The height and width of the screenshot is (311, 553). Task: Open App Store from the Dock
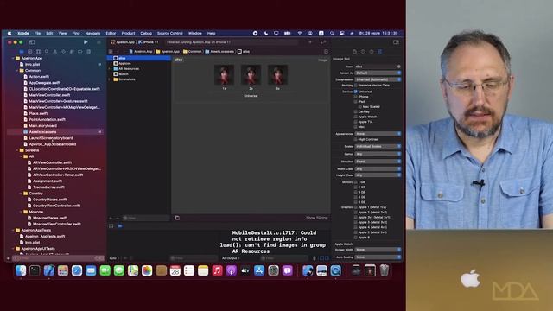coord(259,270)
